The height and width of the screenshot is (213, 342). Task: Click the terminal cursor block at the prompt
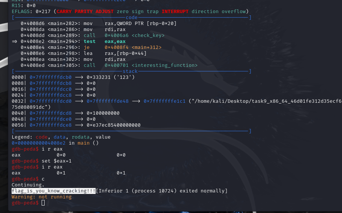coord(43,203)
